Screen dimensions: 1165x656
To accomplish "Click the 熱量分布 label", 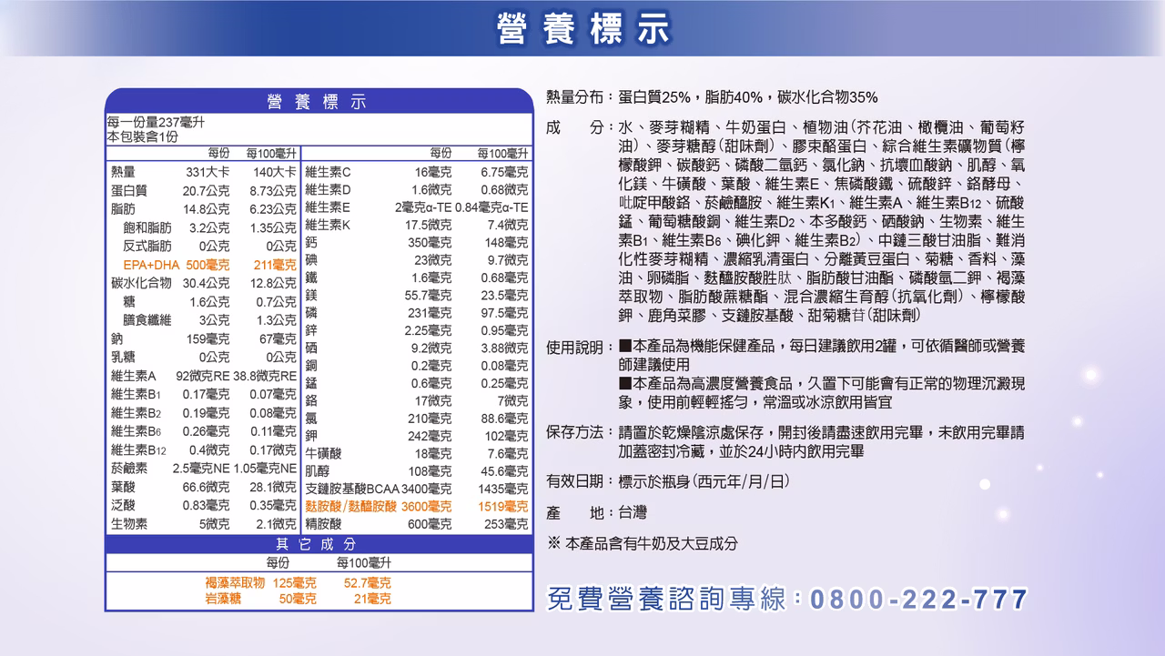I will click(x=575, y=97).
